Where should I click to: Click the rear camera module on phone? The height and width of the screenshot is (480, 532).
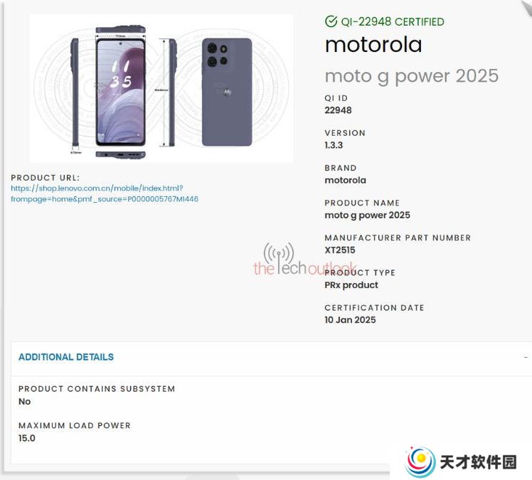coord(218,54)
